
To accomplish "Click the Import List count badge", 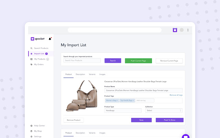I will click(46, 54).
